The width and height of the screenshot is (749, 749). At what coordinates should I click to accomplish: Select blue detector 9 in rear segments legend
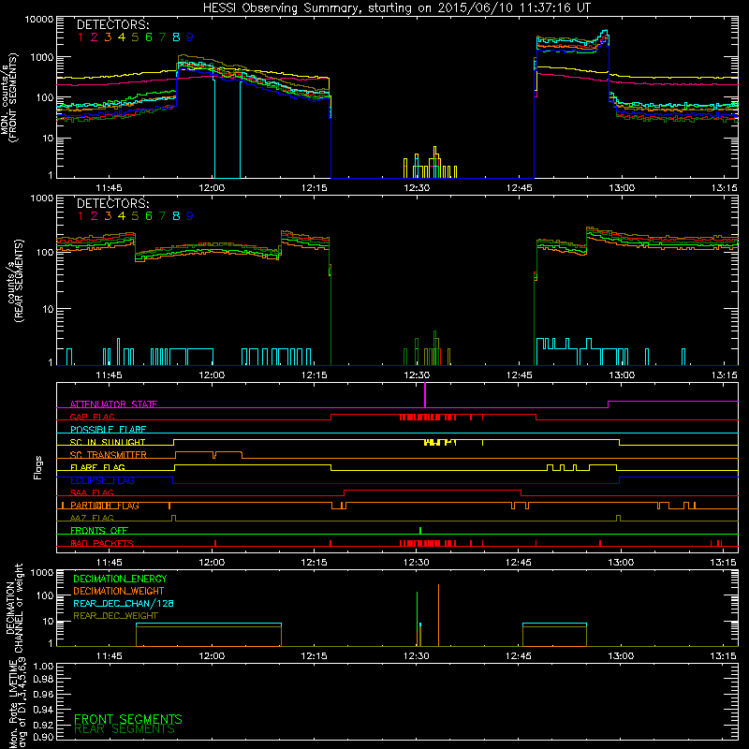pos(190,216)
